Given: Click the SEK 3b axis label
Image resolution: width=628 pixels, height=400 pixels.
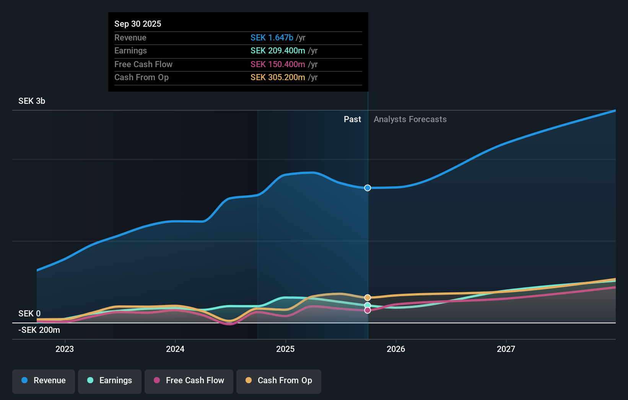Looking at the screenshot, I should [x=31, y=101].
